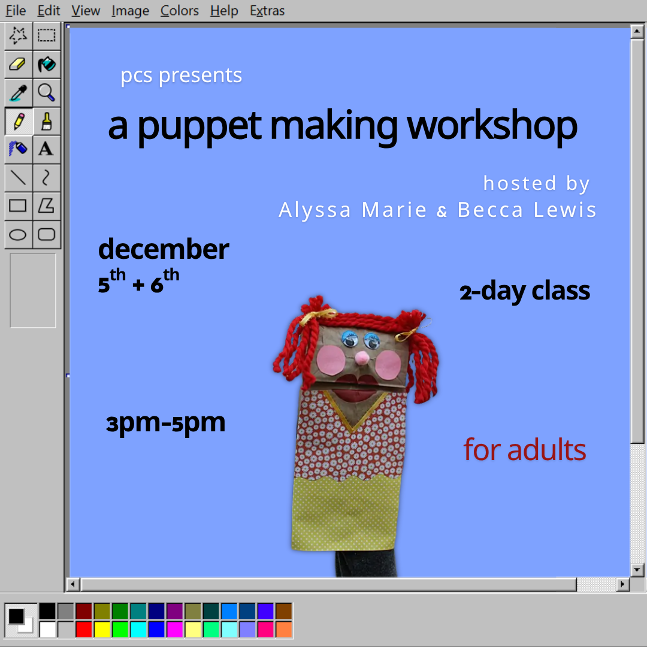
Task: Click the vertical scrollbar thumb
Action: [x=637, y=241]
